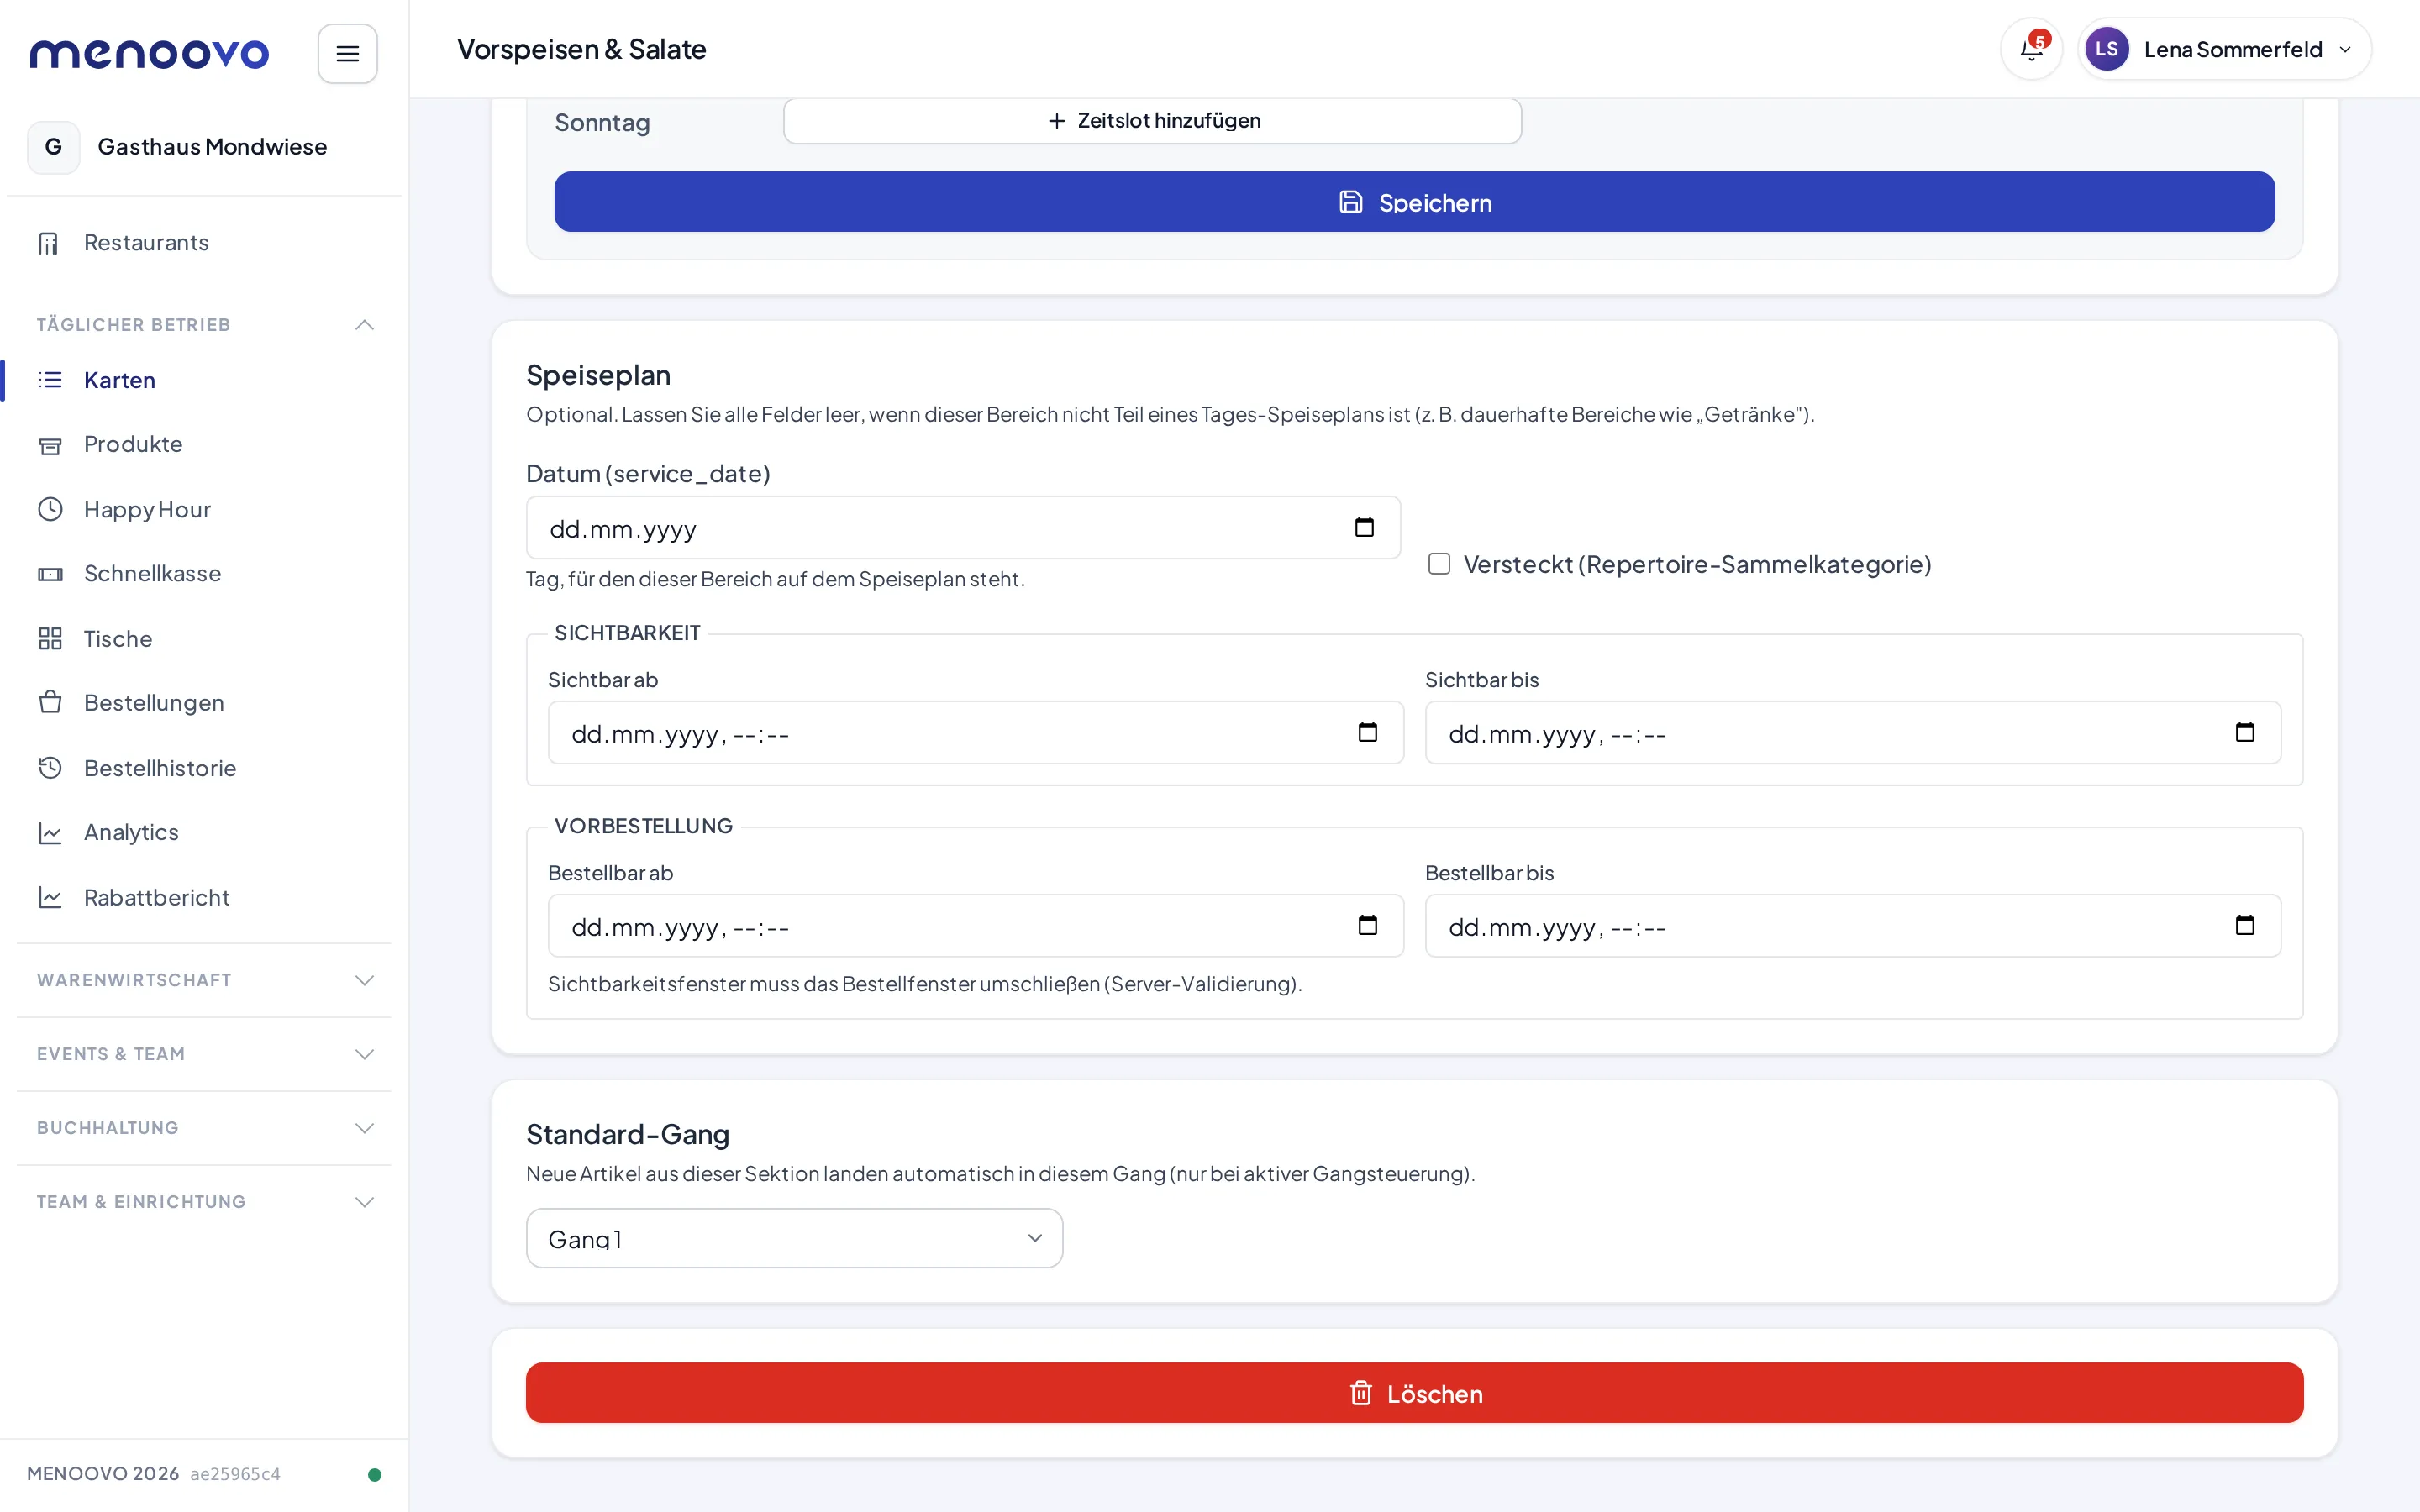Open Analytics in sidebar
The width and height of the screenshot is (2420, 1512).
click(x=204, y=832)
